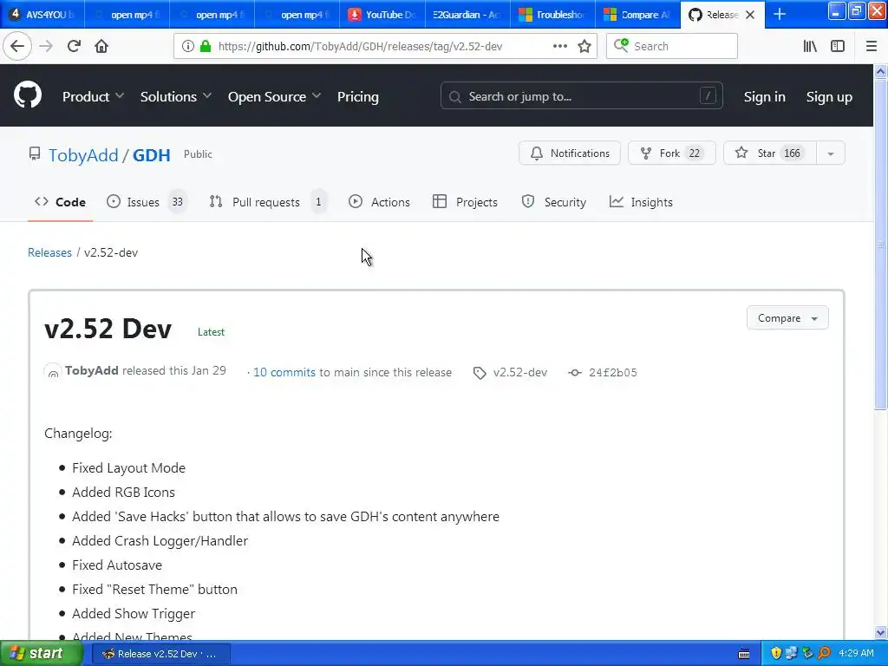Star the GDH repository
Viewport: 888px width, 666px height.
(770, 153)
